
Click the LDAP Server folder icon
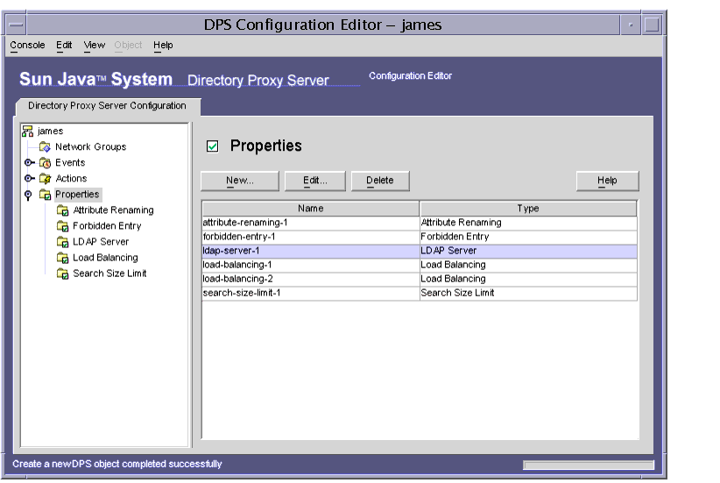[62, 242]
